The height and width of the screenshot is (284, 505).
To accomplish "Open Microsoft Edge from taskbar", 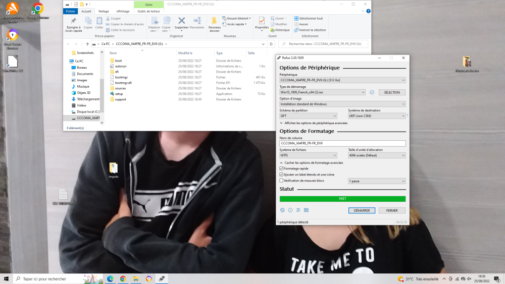I will [110, 279].
